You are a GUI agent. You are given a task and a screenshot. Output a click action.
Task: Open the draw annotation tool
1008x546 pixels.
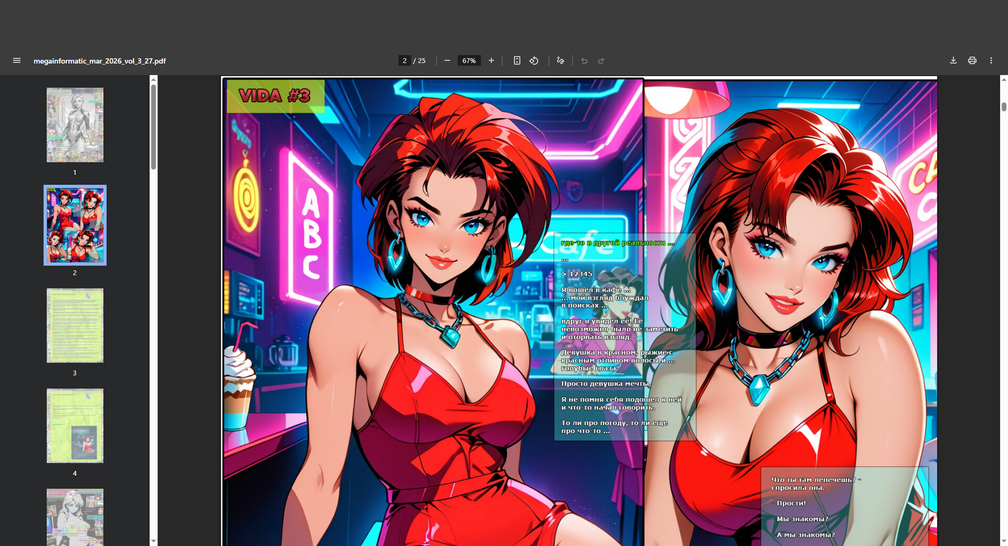tap(560, 61)
